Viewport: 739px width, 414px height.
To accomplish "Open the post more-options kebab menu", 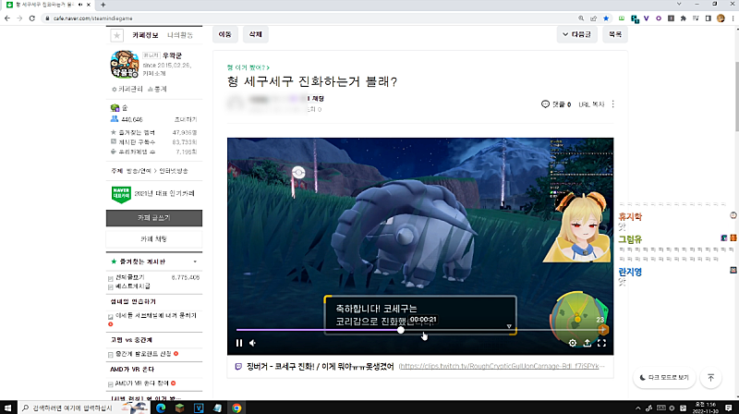I will 613,104.
